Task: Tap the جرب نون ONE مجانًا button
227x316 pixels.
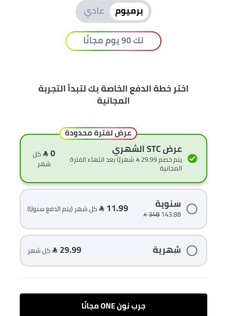Action: tap(113, 305)
